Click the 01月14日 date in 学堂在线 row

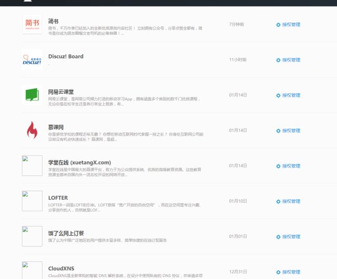tap(238, 165)
